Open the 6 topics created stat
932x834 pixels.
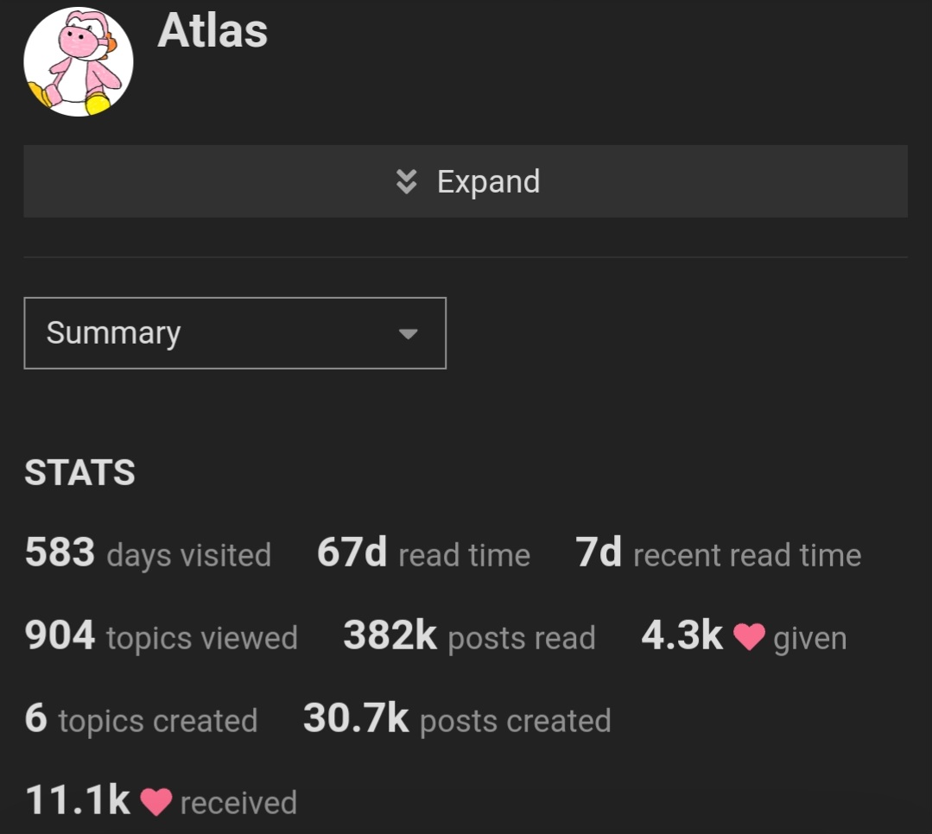click(141, 719)
